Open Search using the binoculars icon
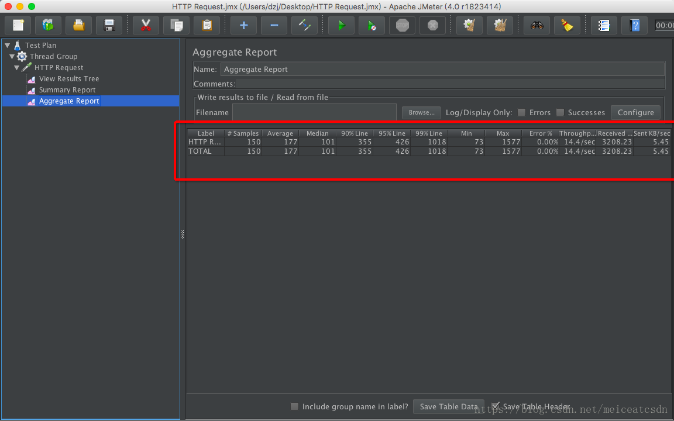This screenshot has width=674, height=421. pyautogui.click(x=537, y=25)
